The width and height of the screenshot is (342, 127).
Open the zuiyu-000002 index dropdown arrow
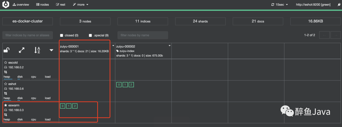click(169, 46)
